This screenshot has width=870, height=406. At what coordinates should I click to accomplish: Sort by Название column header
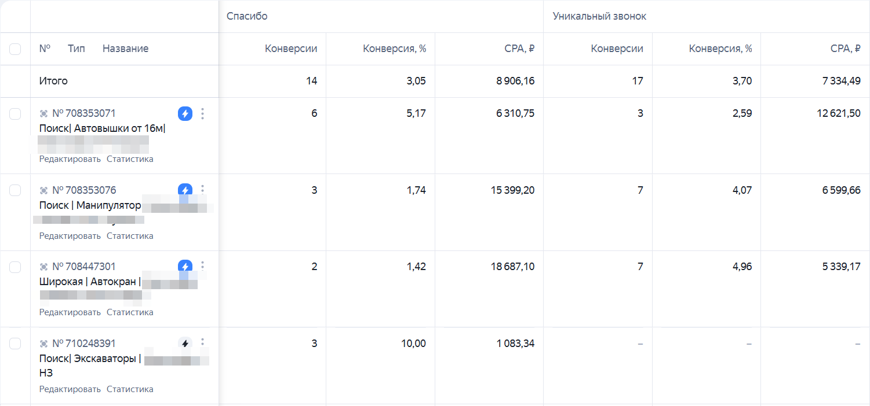pos(125,49)
